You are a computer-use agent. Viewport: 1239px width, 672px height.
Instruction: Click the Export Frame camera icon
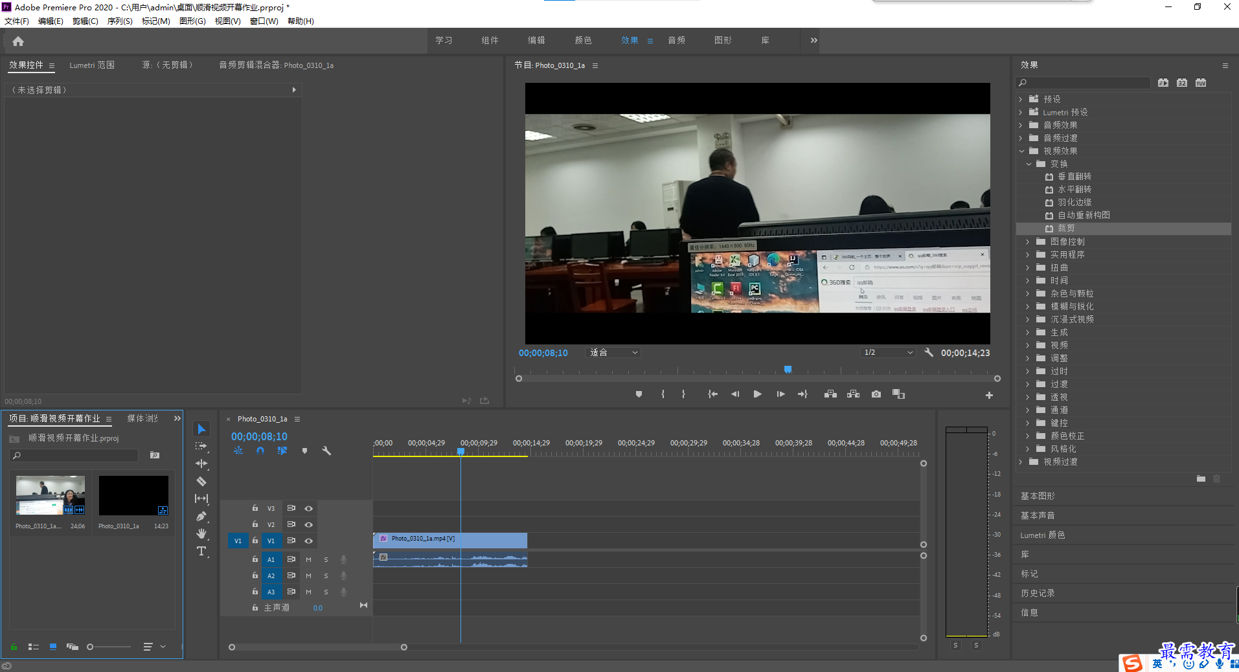(x=876, y=394)
